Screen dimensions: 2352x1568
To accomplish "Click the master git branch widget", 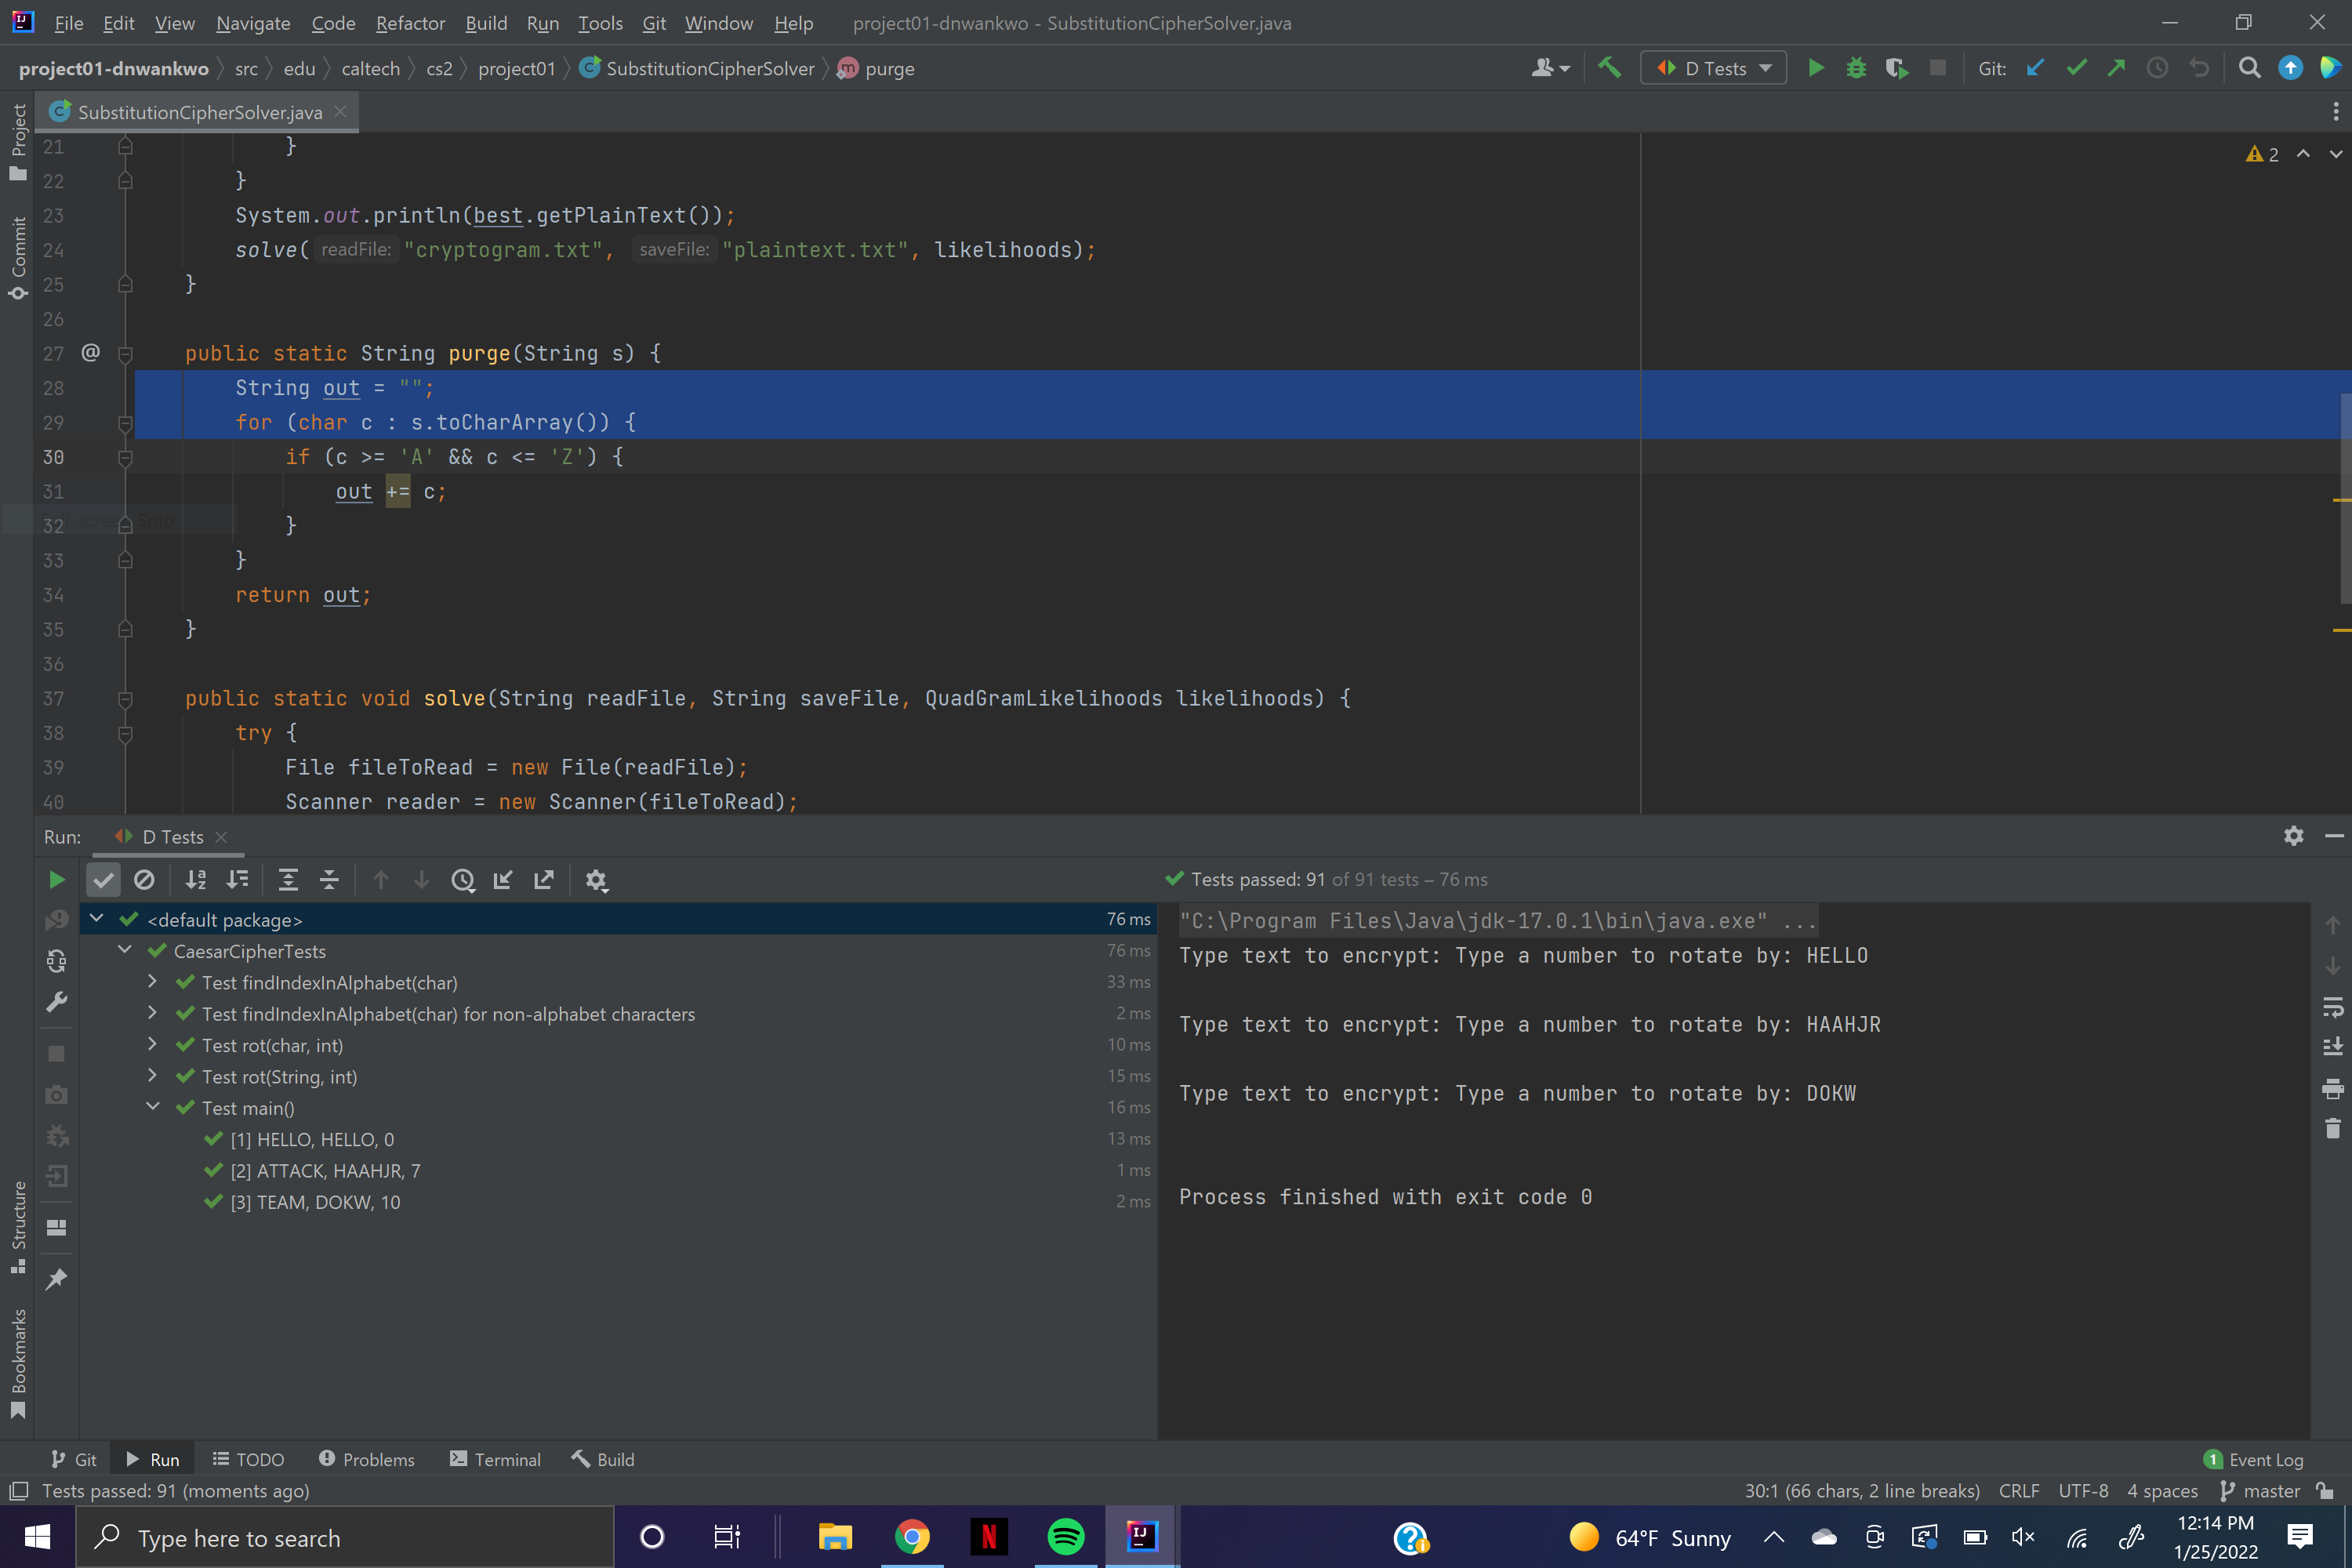I will coord(2261,1491).
